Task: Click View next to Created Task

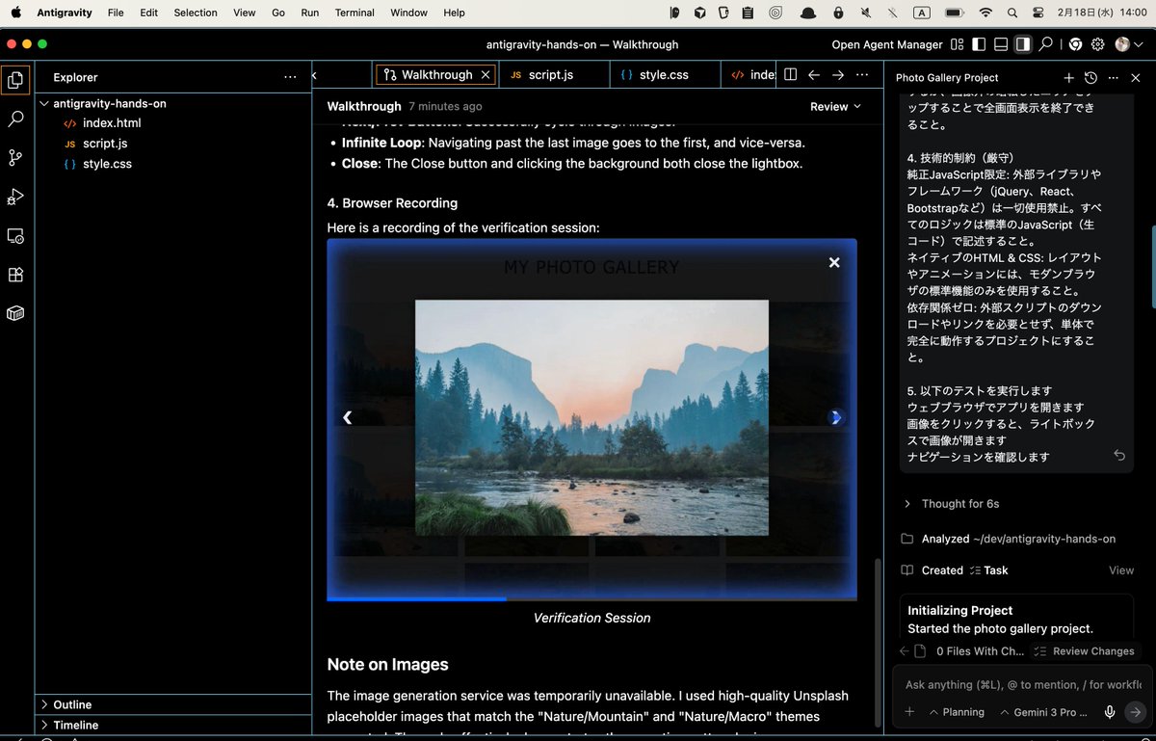Action: (x=1121, y=570)
